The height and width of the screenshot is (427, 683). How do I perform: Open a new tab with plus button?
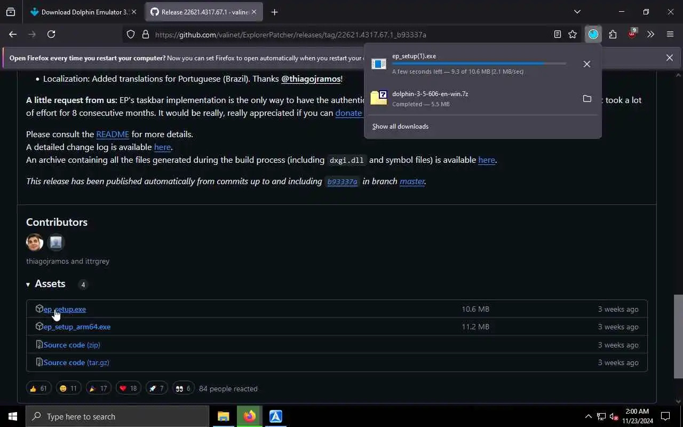pyautogui.click(x=274, y=12)
